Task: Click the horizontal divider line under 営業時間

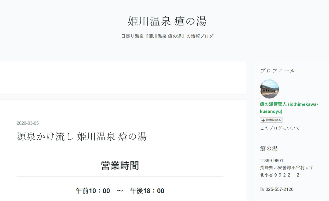Action: click(x=120, y=177)
